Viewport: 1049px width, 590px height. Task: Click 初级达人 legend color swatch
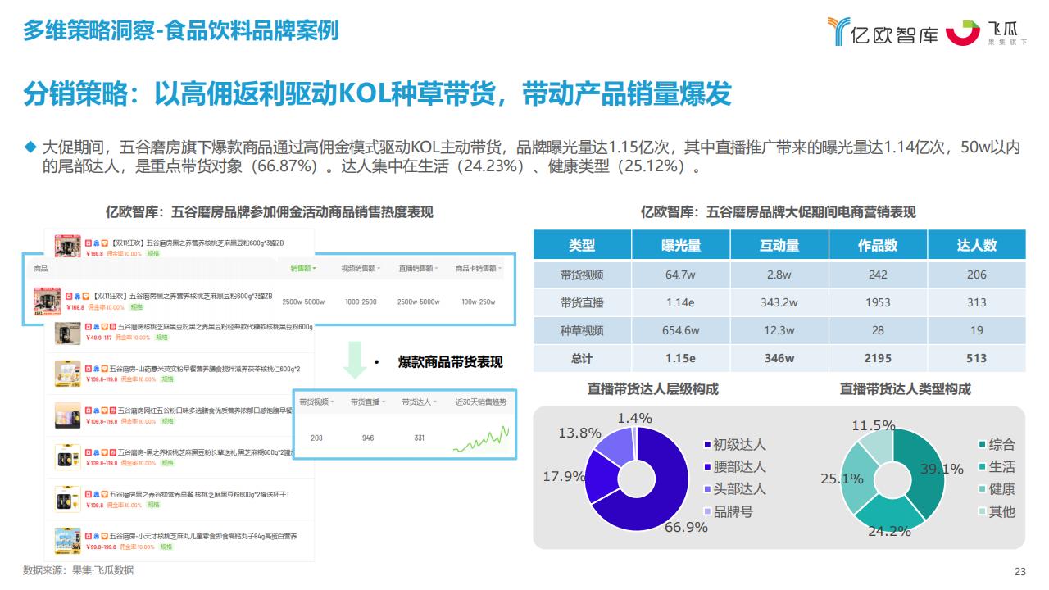(x=707, y=445)
